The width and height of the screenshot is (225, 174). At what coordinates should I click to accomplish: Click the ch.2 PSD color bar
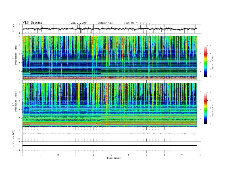205,108
